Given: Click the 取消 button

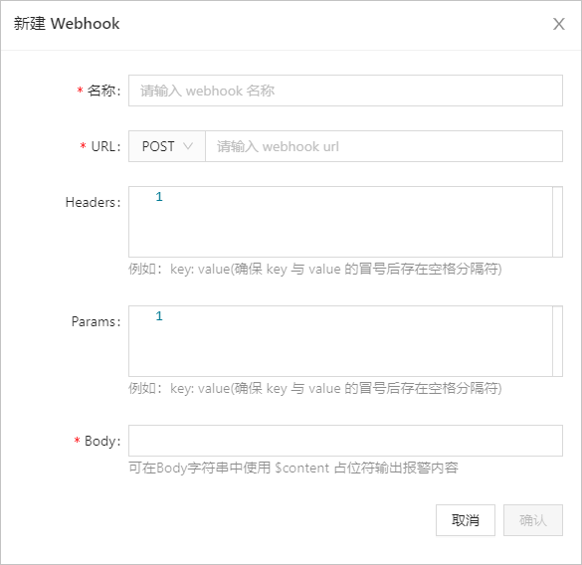Looking at the screenshot, I should click(465, 520).
